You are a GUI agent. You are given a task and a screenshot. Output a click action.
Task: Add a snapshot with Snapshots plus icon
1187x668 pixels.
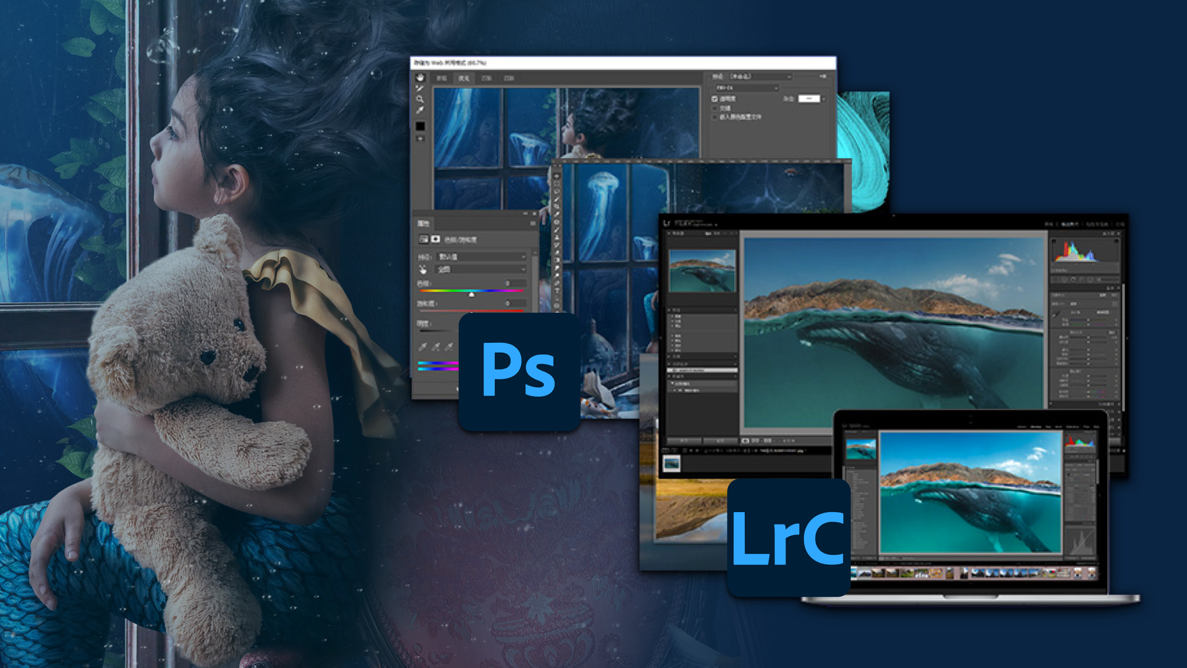(x=735, y=357)
